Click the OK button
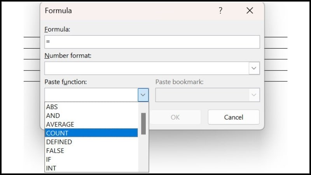This screenshot has height=175, width=311. pyautogui.click(x=175, y=117)
